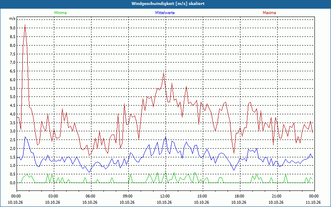Click the 12:00 time axis label
This screenshot has width=331, height=207.
[165, 196]
